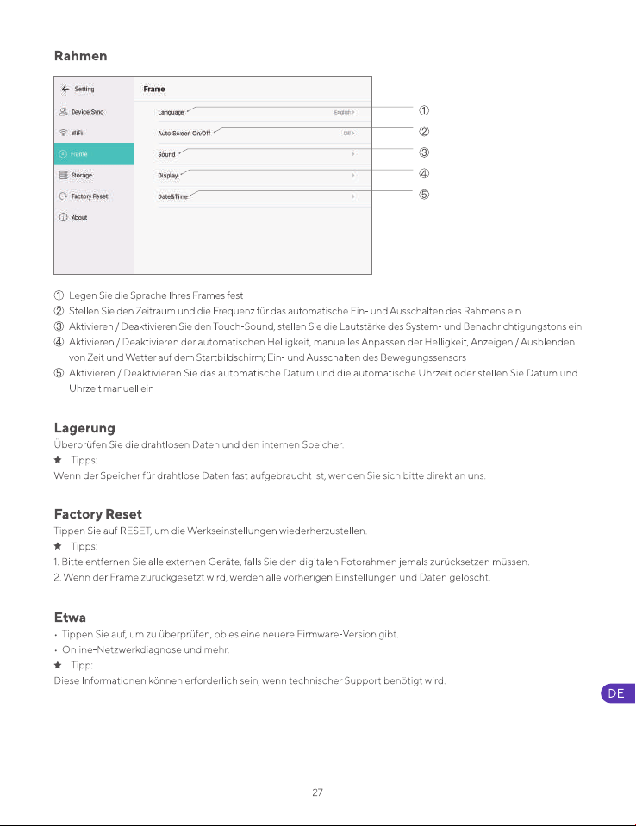Click the Frame header title
The height and width of the screenshot is (826, 636).
point(154,89)
